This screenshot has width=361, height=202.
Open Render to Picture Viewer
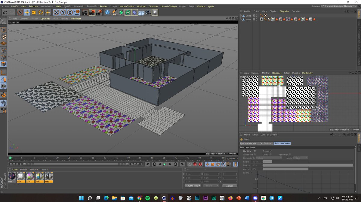pos(92,12)
